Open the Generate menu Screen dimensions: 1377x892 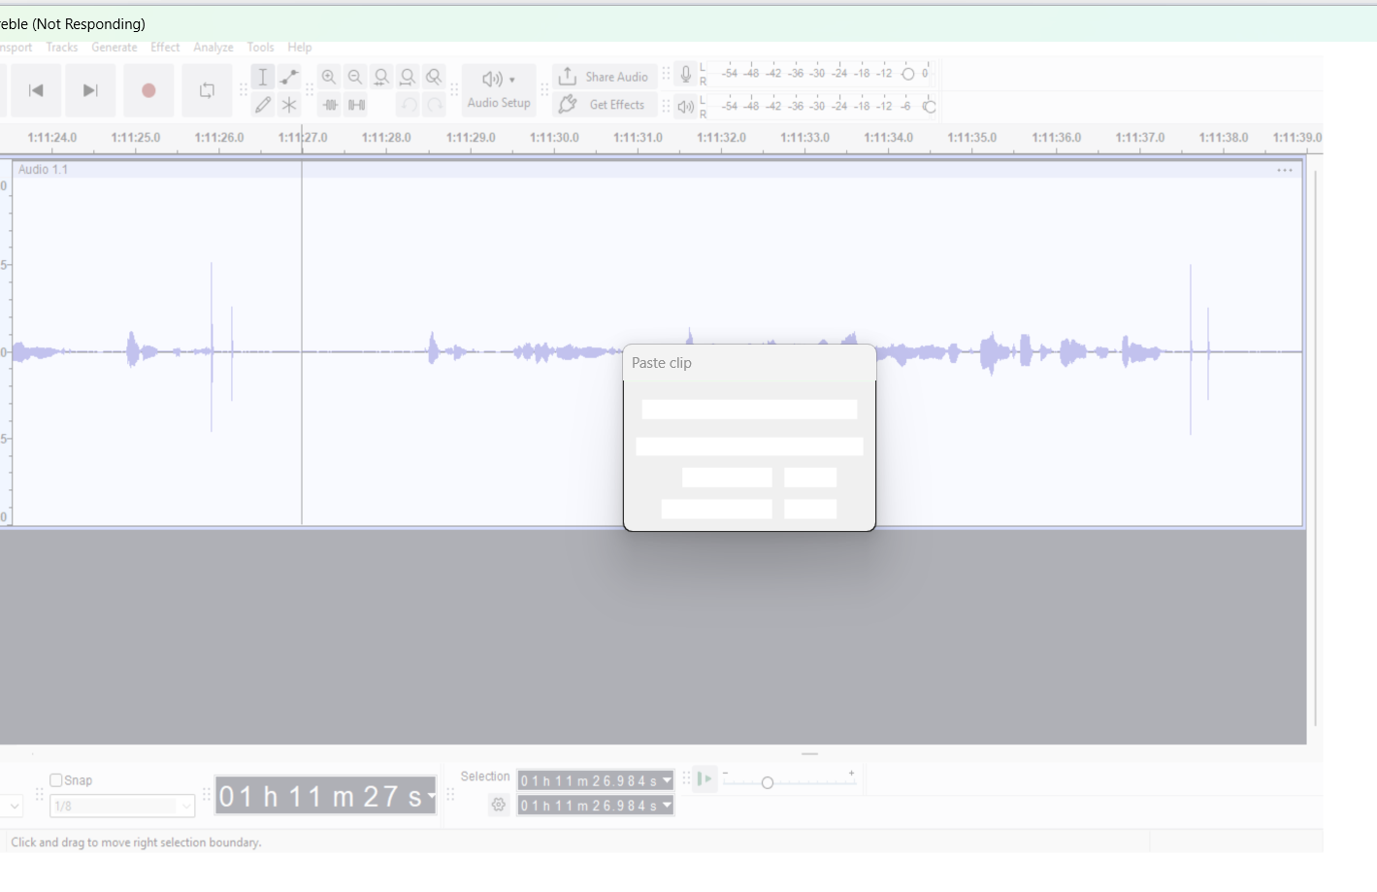115,47
